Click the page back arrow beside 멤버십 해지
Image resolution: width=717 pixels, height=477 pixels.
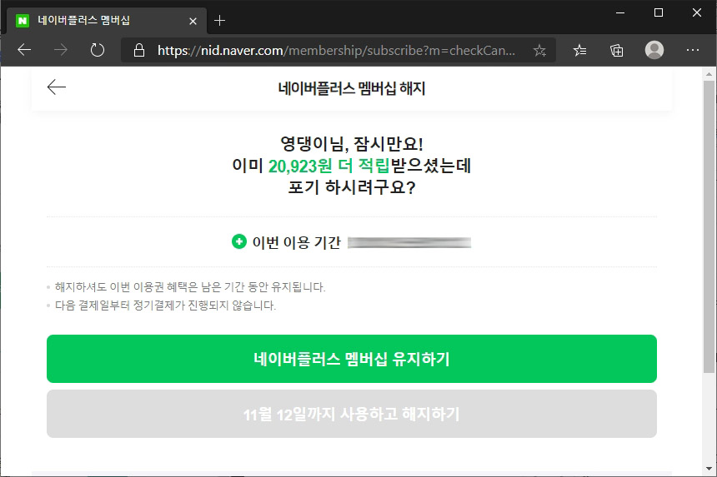tap(57, 87)
